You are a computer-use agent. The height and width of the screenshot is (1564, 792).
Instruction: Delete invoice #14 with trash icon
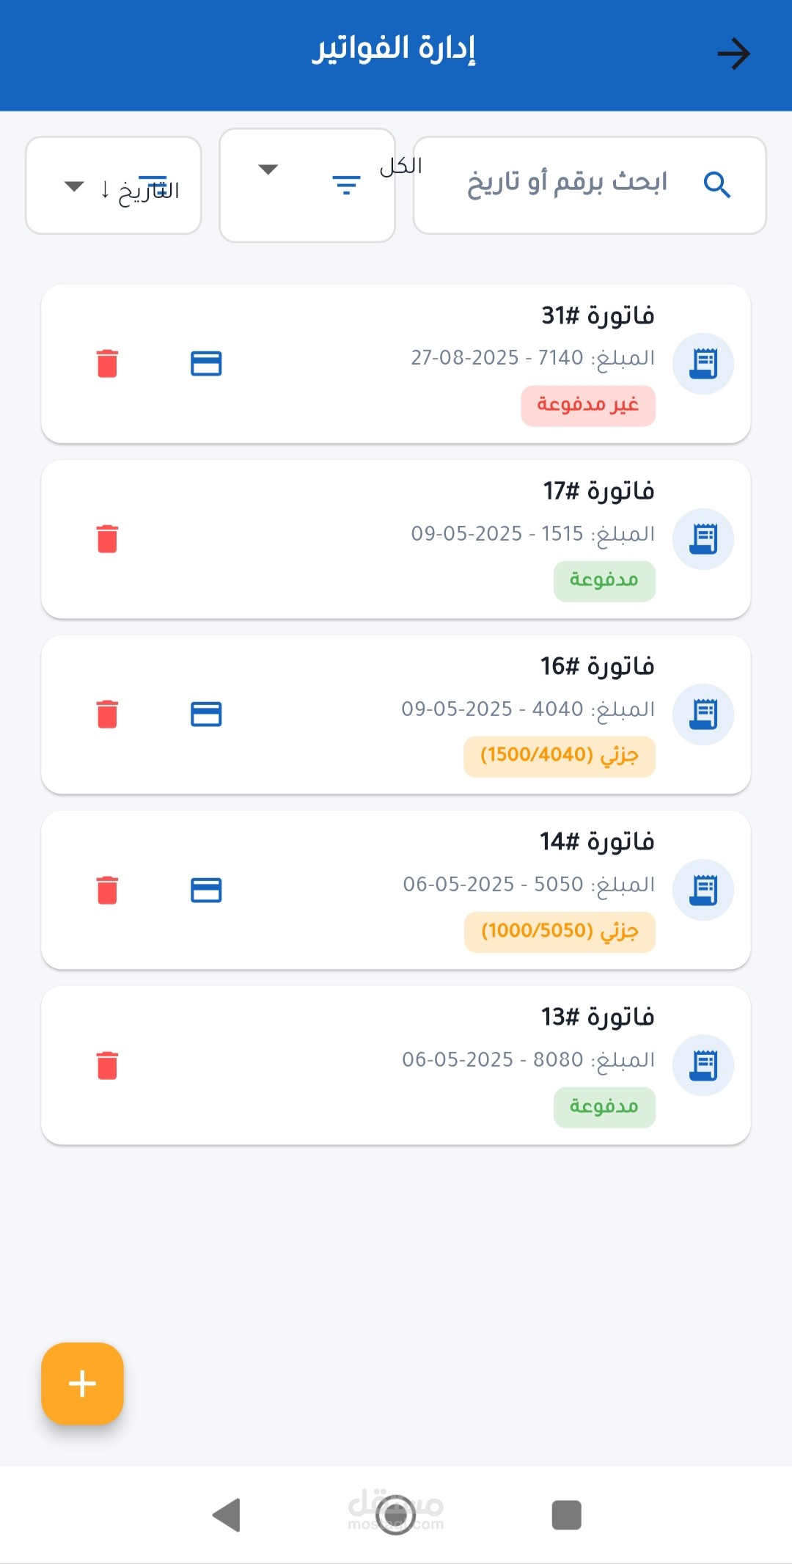(x=107, y=890)
